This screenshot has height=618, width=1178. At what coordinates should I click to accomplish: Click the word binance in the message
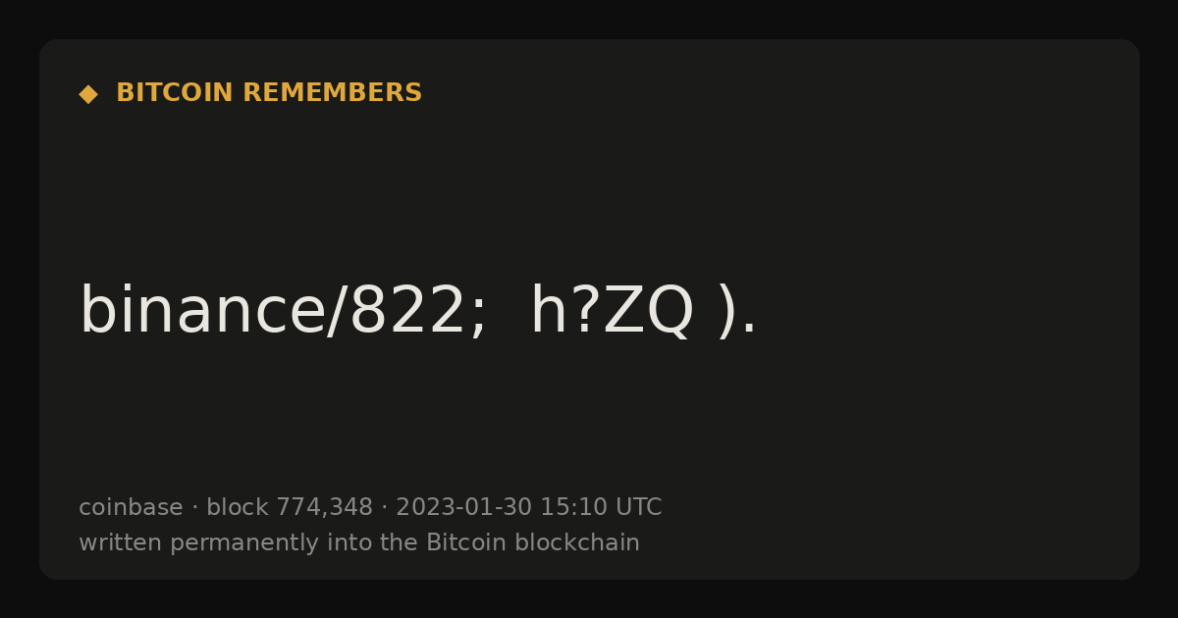[201, 311]
